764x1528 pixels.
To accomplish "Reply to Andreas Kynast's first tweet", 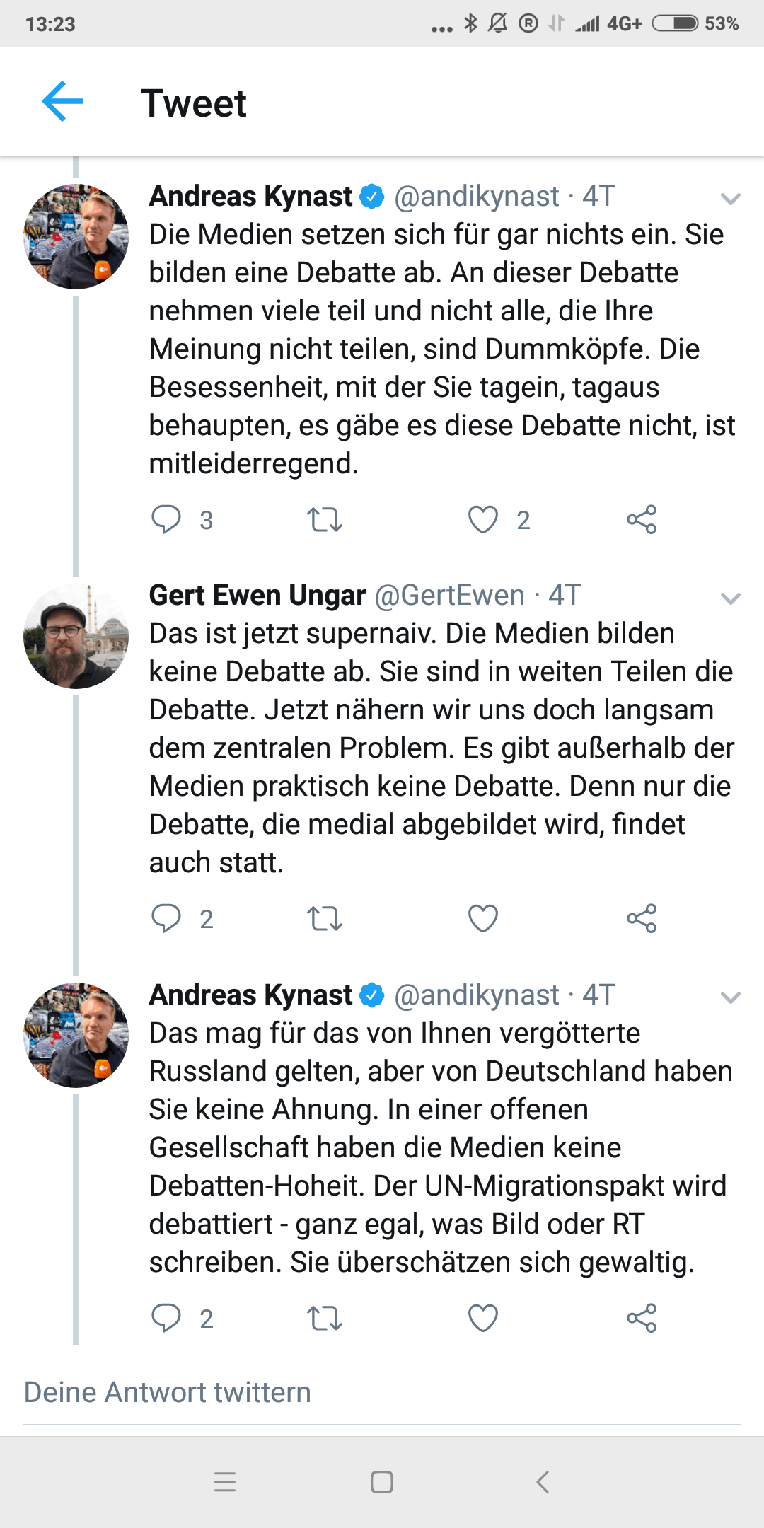I will coord(167,519).
